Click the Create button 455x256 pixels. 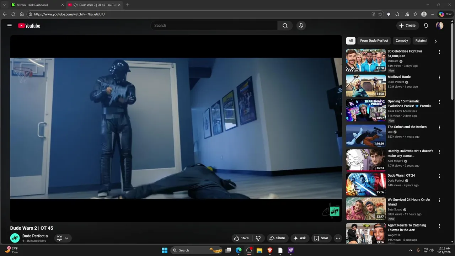pyautogui.click(x=407, y=26)
